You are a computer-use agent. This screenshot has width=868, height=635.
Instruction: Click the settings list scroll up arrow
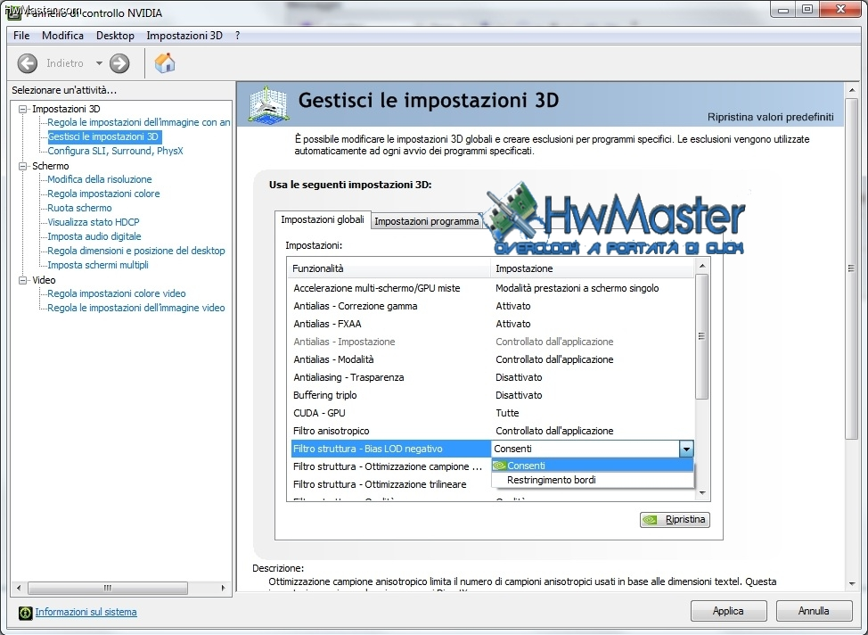pyautogui.click(x=702, y=266)
